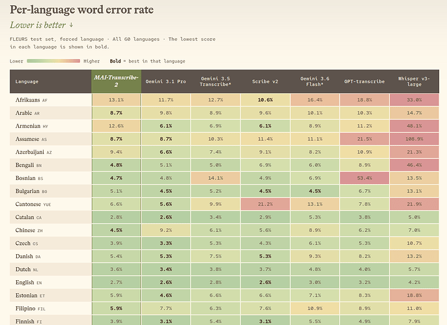Select the Afrikaans AF row label
This screenshot has height=325, width=447.
31,100
